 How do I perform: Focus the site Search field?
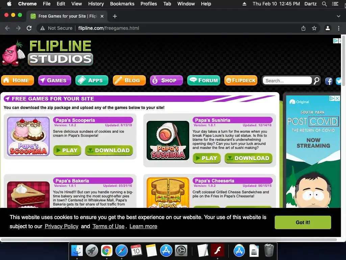click(x=287, y=81)
